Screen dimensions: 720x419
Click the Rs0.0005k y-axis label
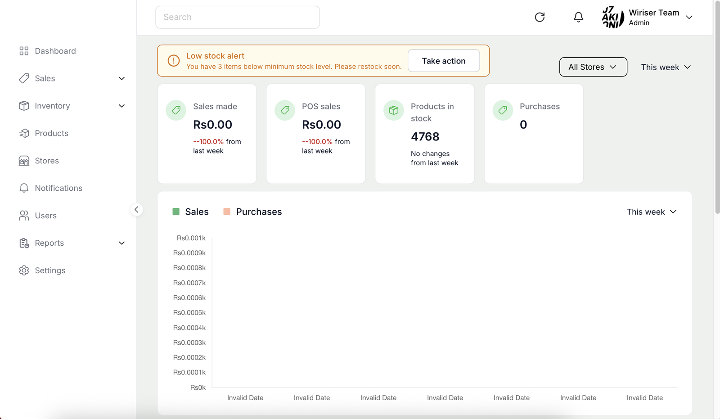[x=189, y=313]
